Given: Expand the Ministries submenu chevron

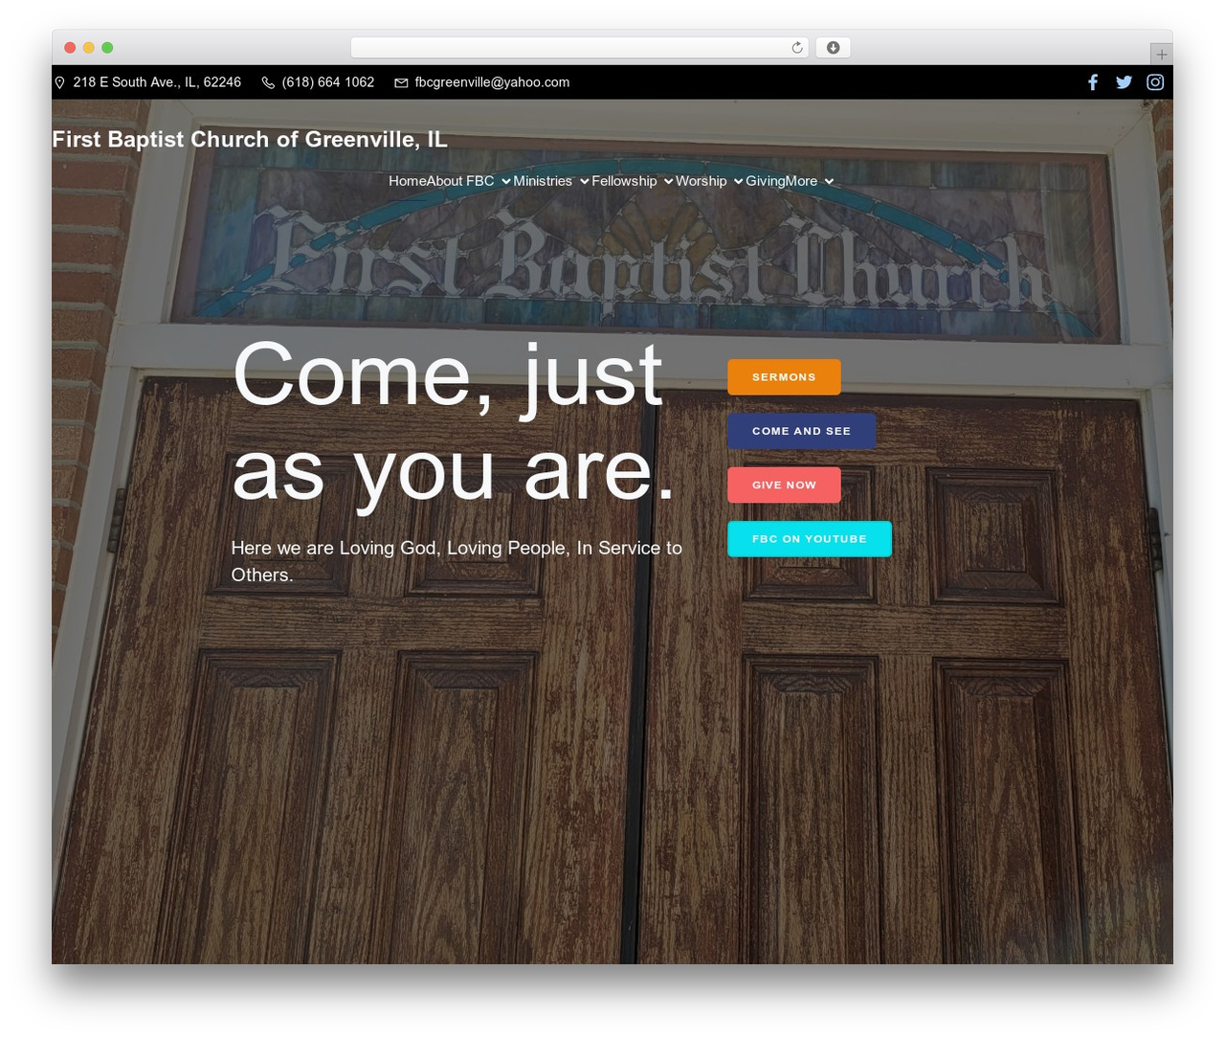Looking at the screenshot, I should point(584,181).
